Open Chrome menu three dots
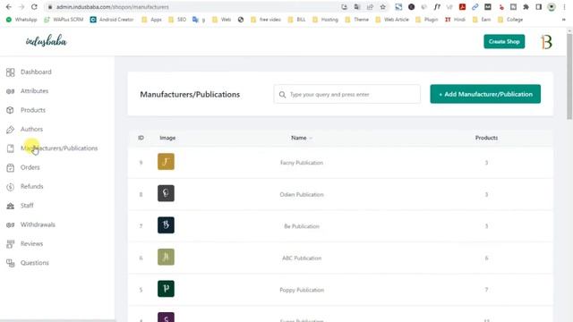This screenshot has width=573, height=322. point(564,7)
